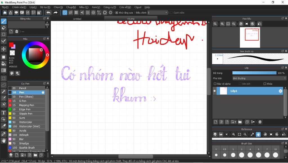288x163 pixels.
Task: Choose the Sparkle Brush
Action: tap(26, 147)
